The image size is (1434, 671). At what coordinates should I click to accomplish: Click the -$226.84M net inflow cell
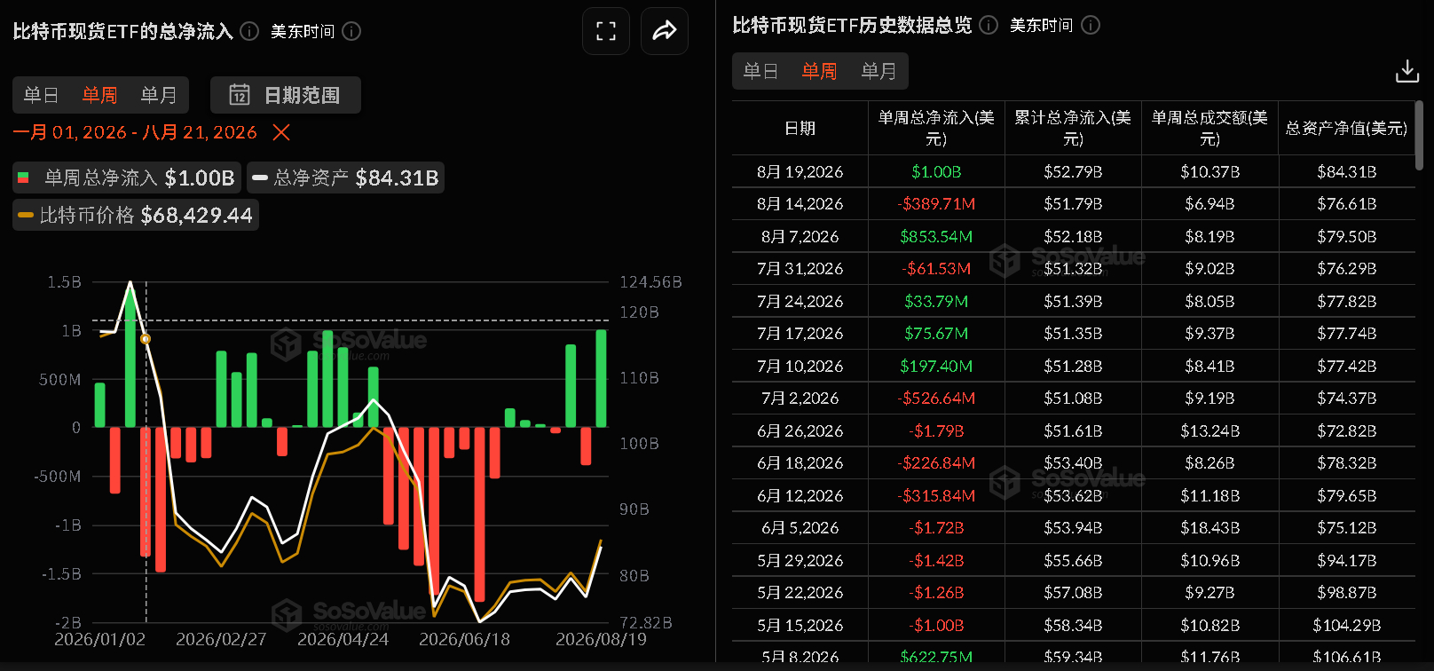pos(936,463)
